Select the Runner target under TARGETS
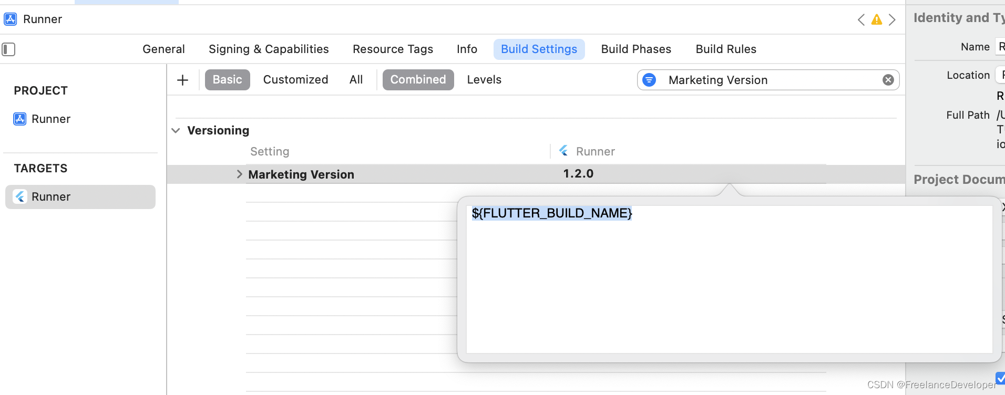 (x=80, y=197)
